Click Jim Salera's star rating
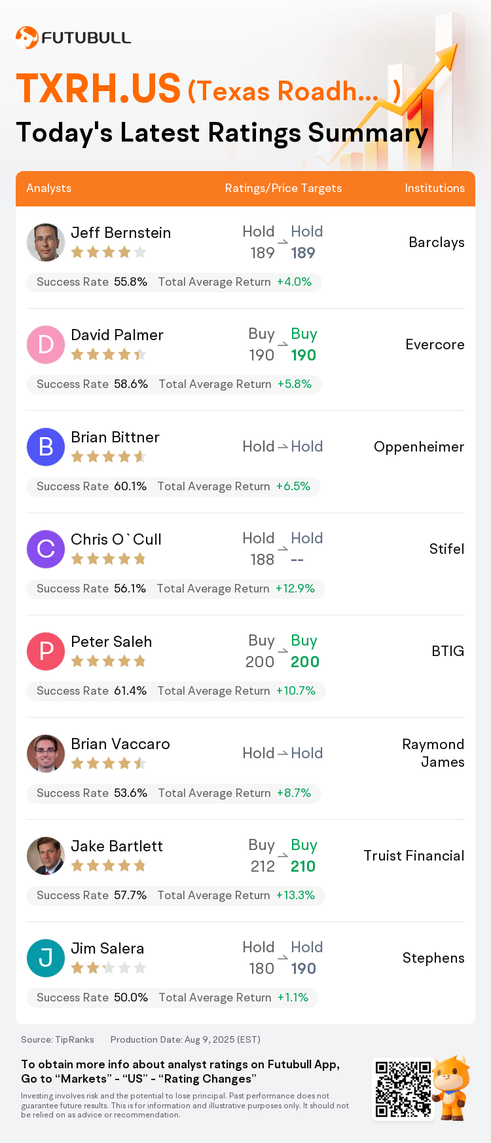Image resolution: width=491 pixels, height=1143 pixels. [x=108, y=968]
